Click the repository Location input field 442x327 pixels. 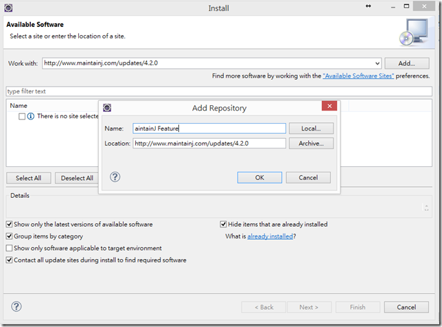[209, 144]
